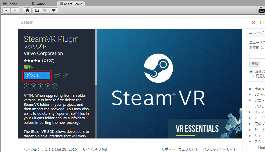
Task: Open the ウェブサイト link
Action: click(188, 149)
